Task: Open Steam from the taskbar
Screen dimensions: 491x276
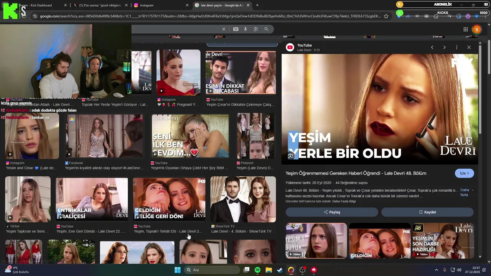Action: [280, 270]
